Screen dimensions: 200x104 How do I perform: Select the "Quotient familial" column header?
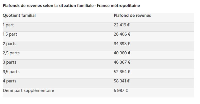click(x=19, y=16)
